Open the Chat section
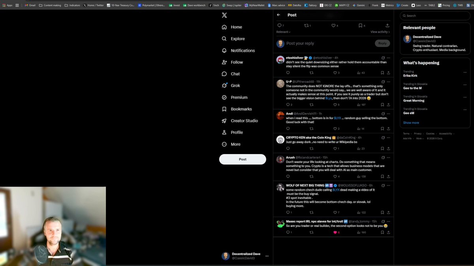Image resolution: width=474 pixels, height=266 pixels. click(x=231, y=74)
